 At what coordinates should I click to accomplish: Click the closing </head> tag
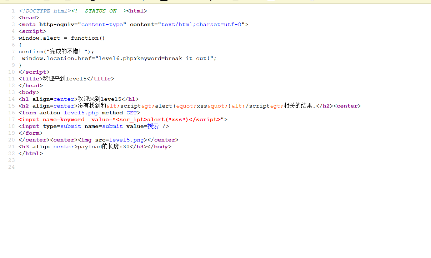pyautogui.click(x=31, y=85)
